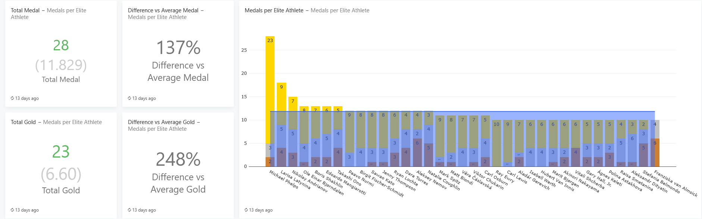
Task: Click refresh icon on Total Gold widget
Action: point(12,210)
